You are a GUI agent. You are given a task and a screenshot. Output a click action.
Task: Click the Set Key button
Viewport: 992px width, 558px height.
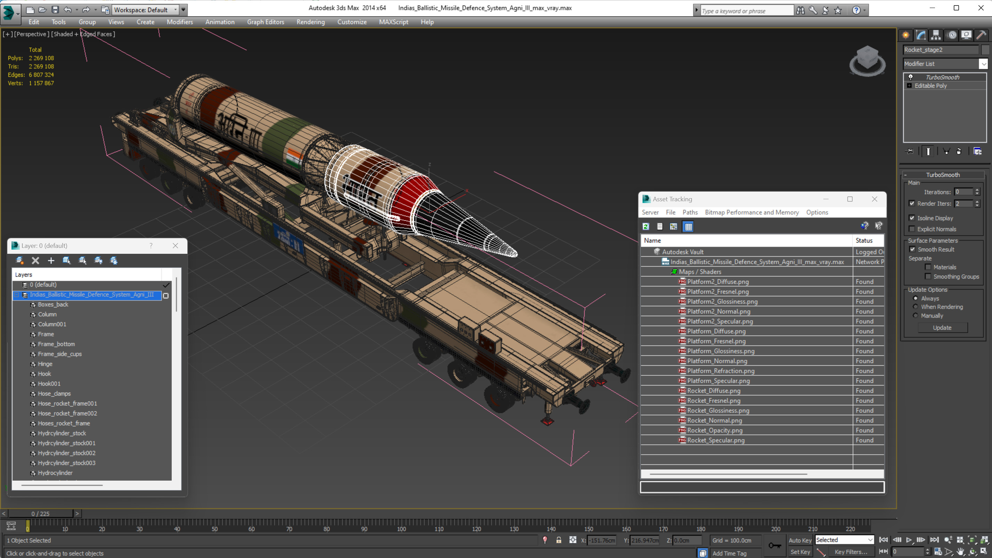[800, 552]
